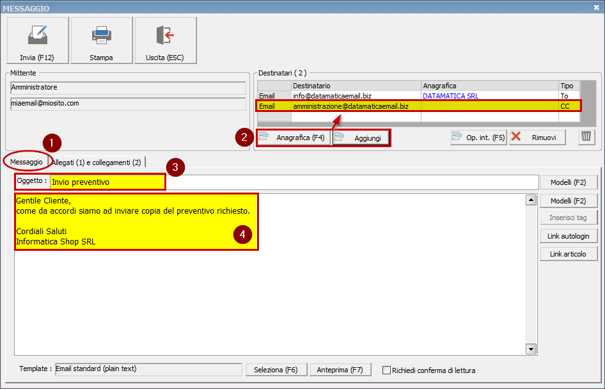
Task: Click Seleziona (F6) for the template
Action: (276, 369)
